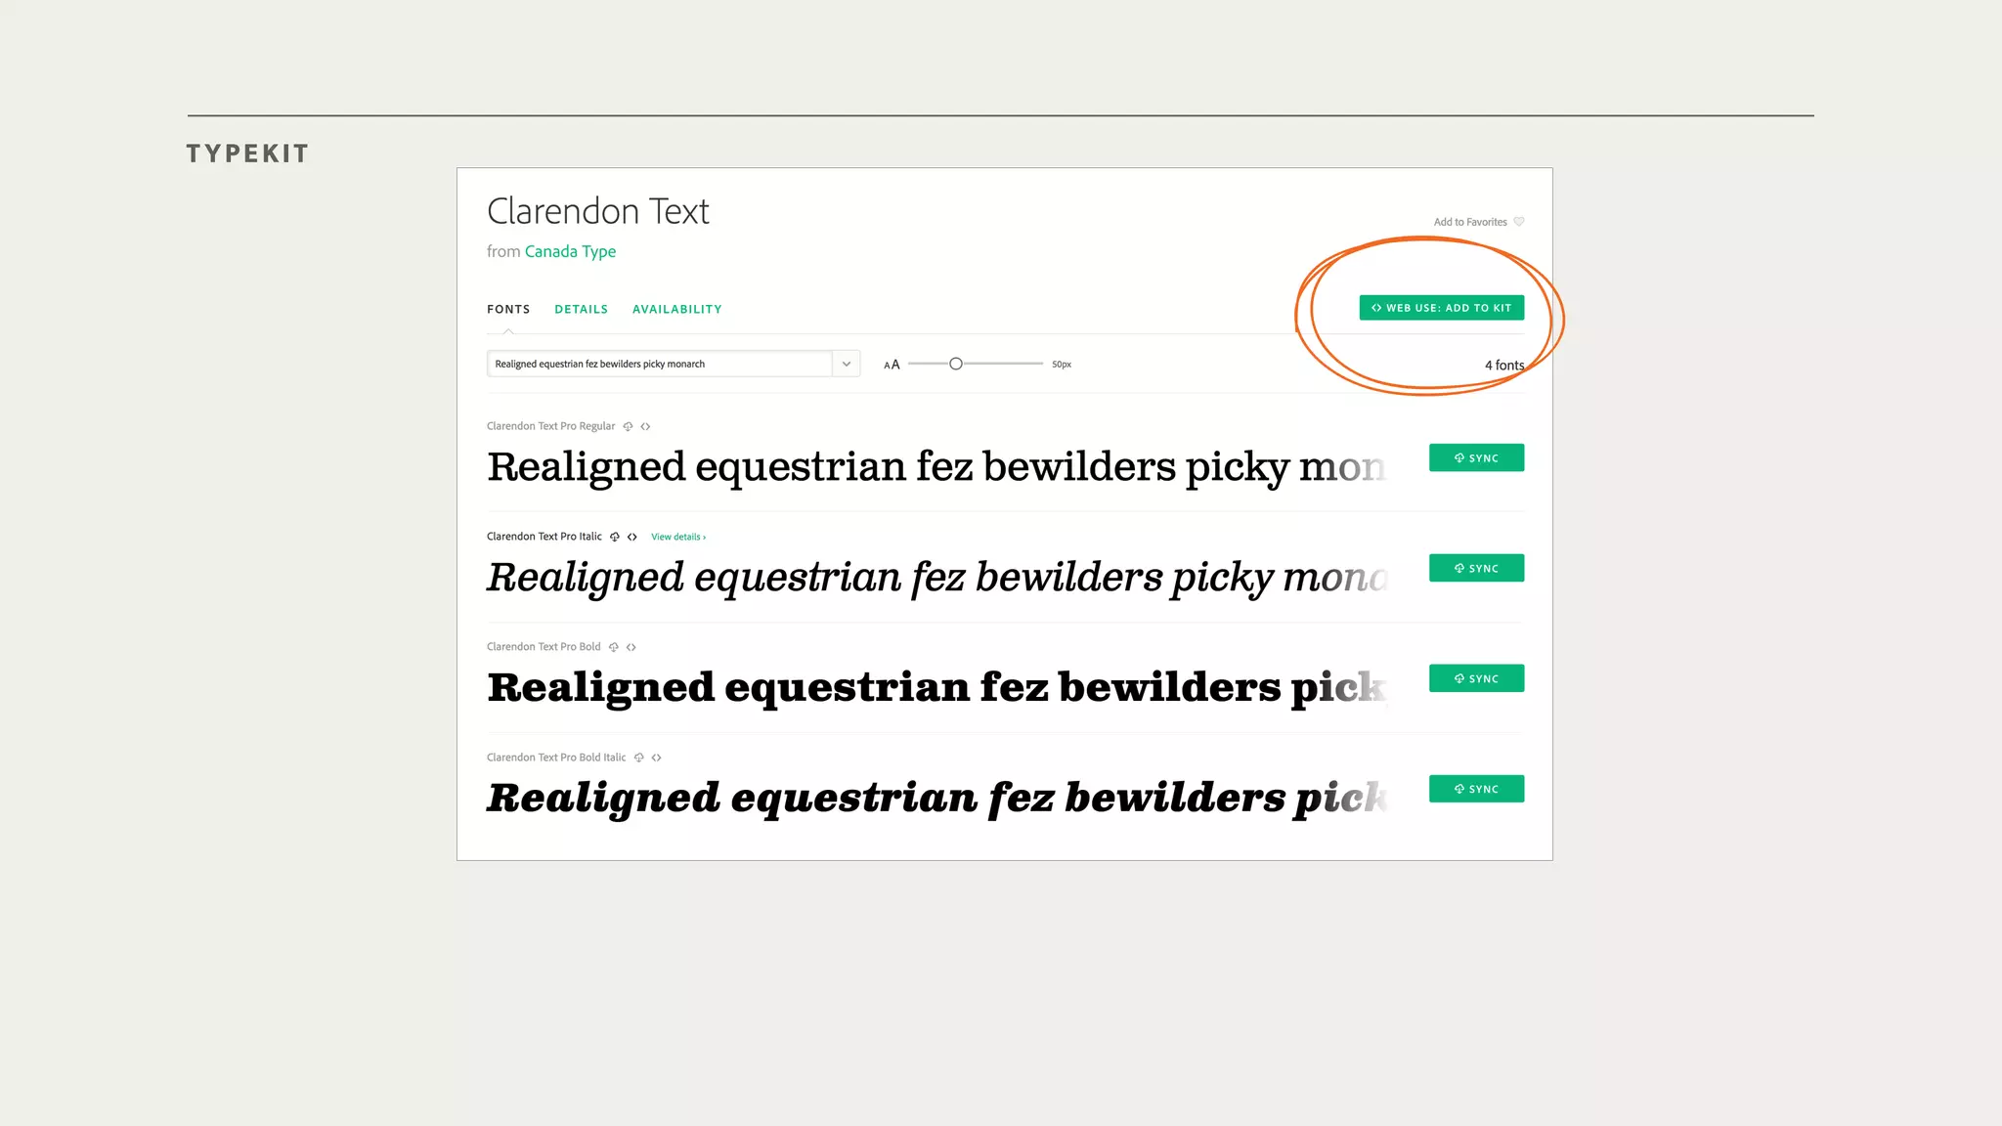Click web code icon beside Clarendon Text Pro Regular

click(x=645, y=426)
